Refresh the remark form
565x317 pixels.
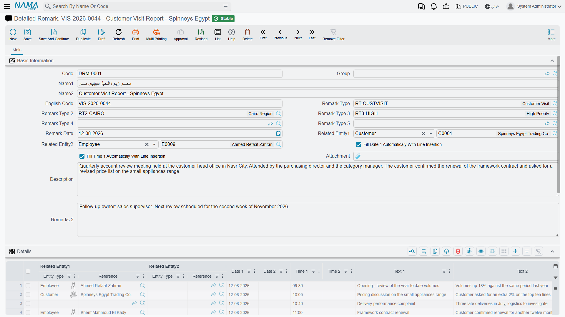click(x=119, y=34)
